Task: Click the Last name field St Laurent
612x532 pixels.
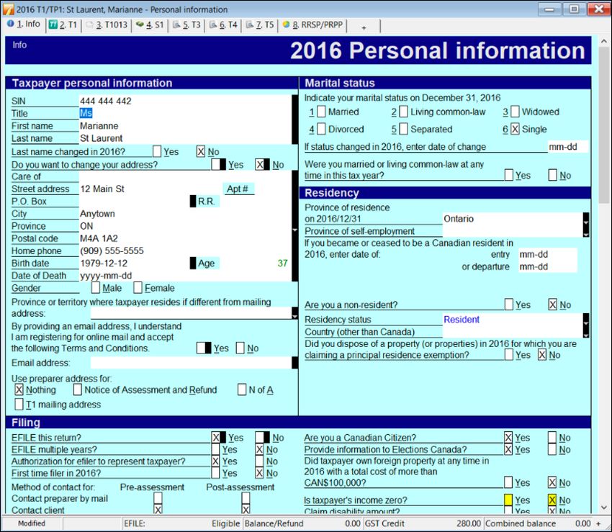Action: (185, 138)
